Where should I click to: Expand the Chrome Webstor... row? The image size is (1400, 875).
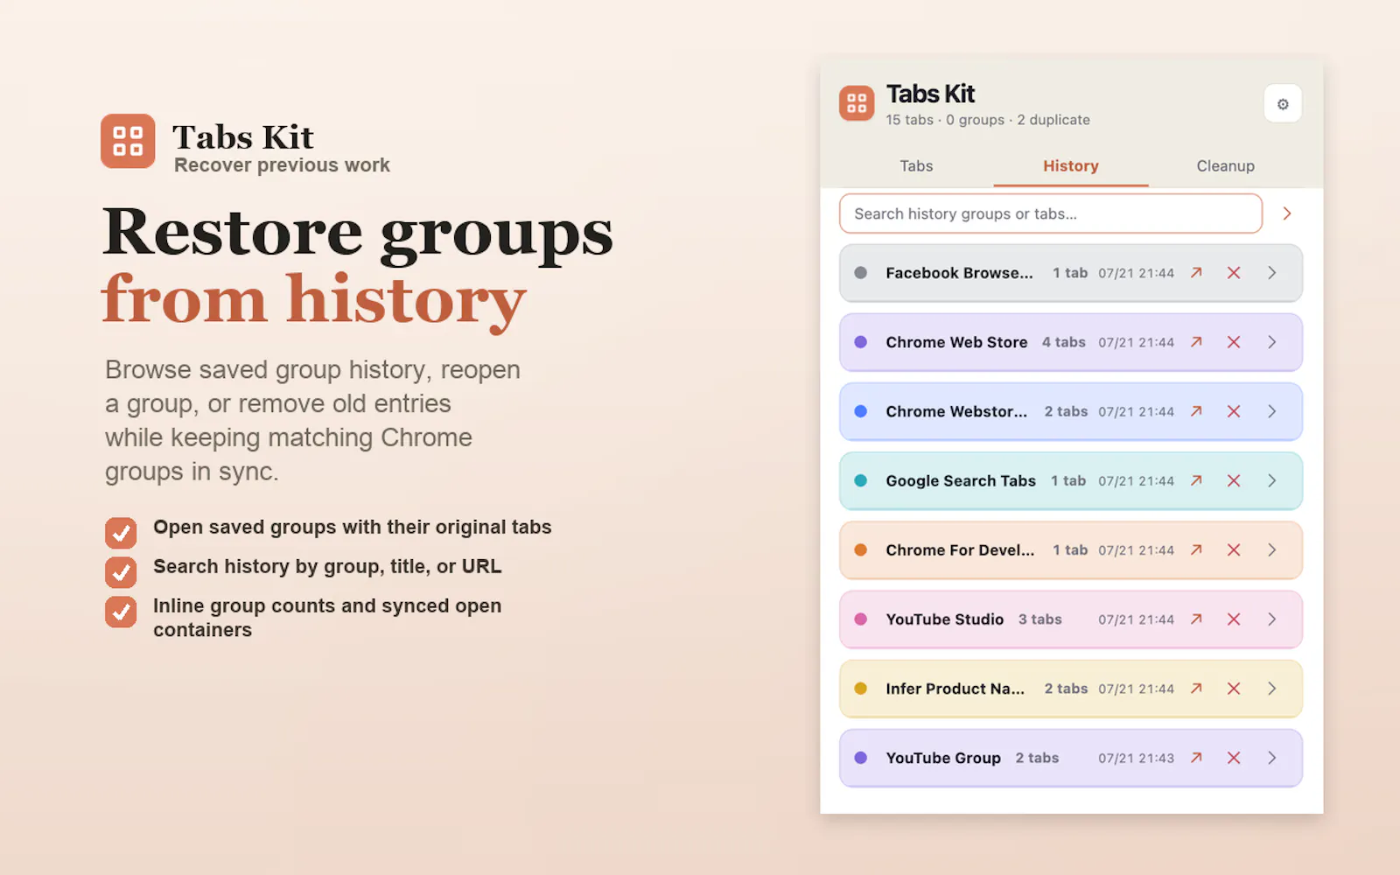click(x=1272, y=411)
